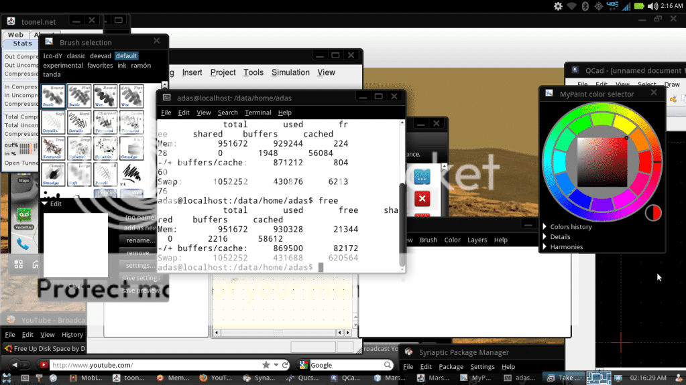Viewport: 686px width, 385px height.
Task: Click 'save preview' button
Action: [x=140, y=291]
